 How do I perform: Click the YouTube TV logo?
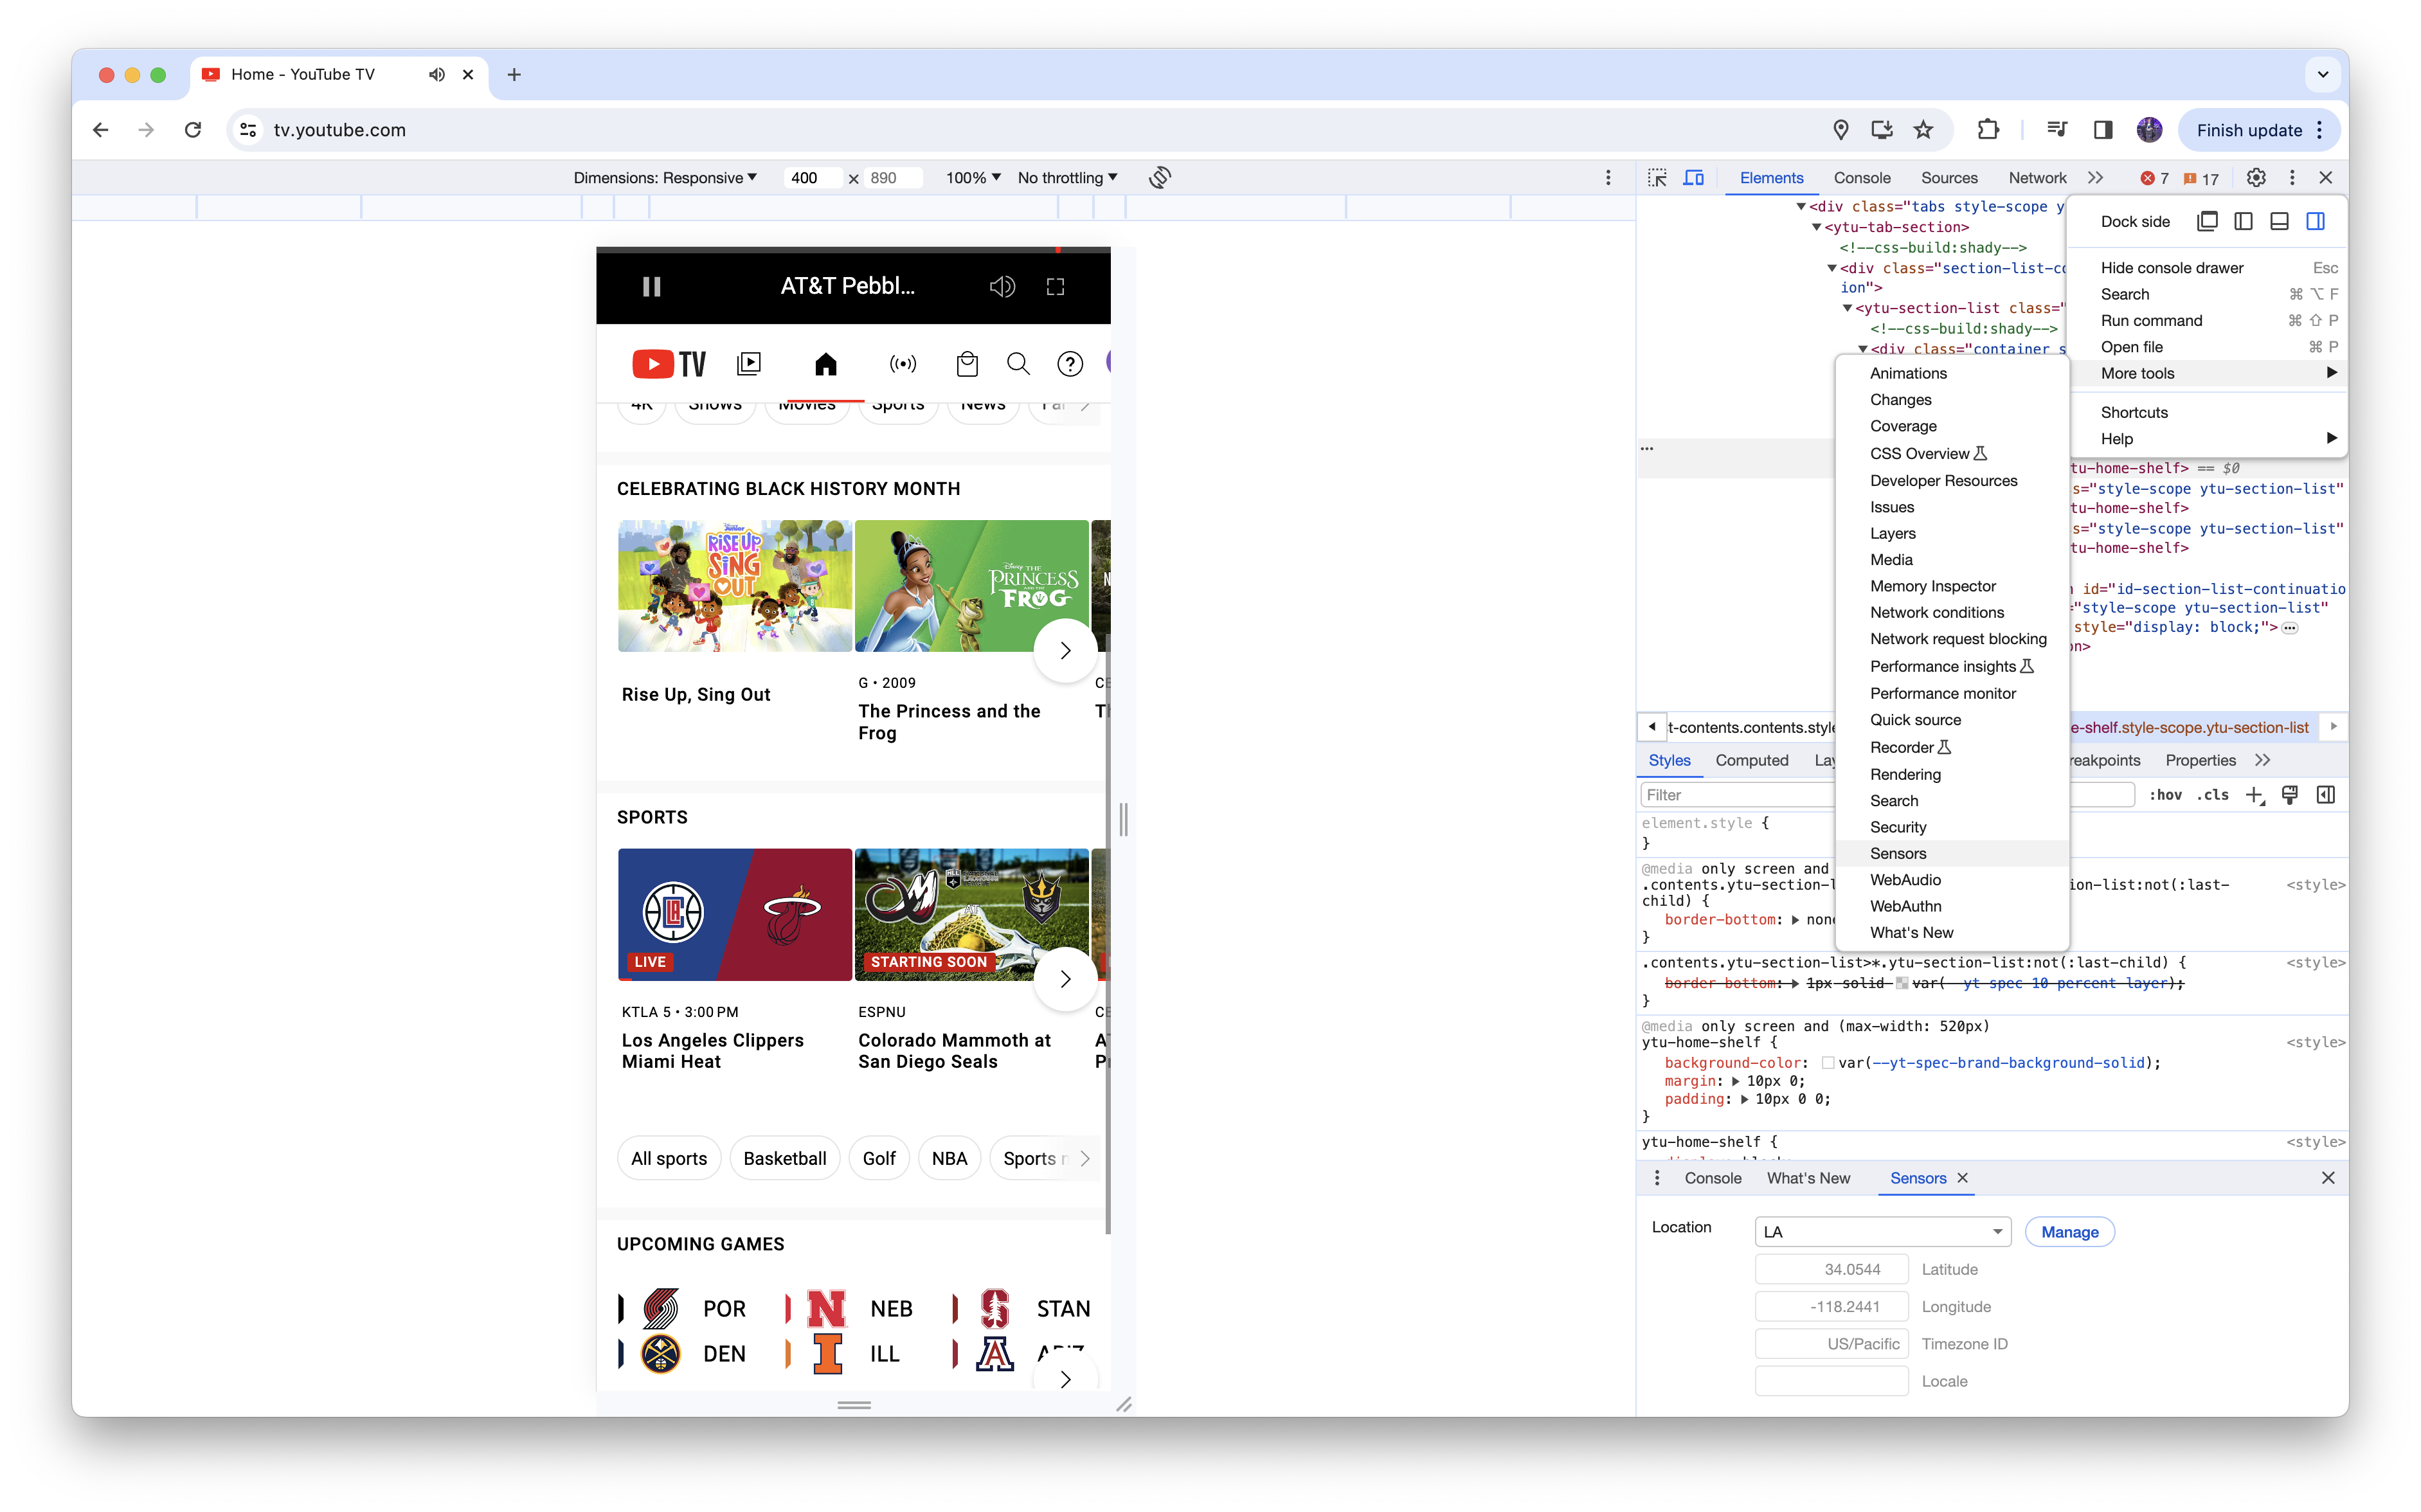(x=669, y=364)
